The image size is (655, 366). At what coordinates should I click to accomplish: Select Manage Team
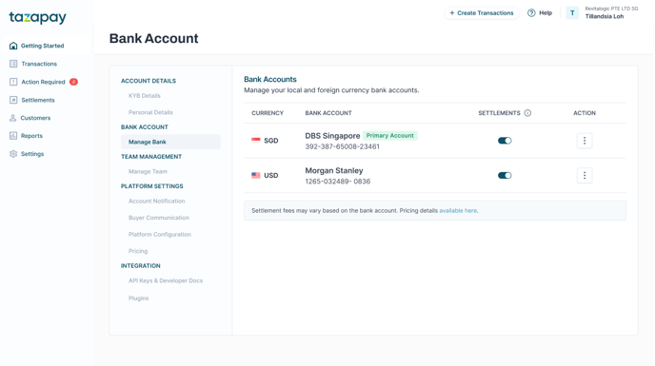click(x=148, y=171)
